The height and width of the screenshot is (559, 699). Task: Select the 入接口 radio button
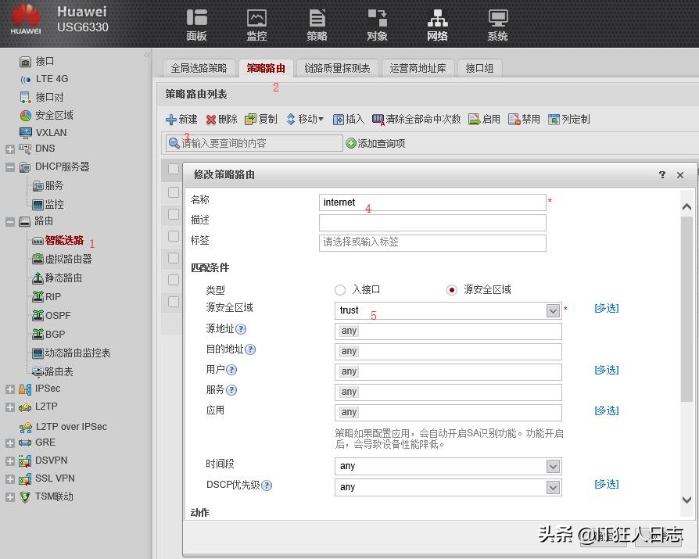click(340, 290)
